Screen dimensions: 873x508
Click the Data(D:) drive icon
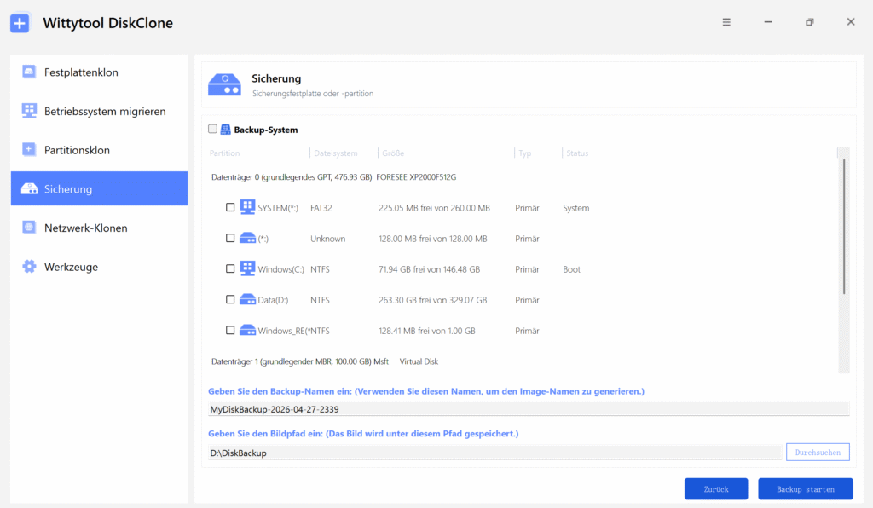coord(248,299)
